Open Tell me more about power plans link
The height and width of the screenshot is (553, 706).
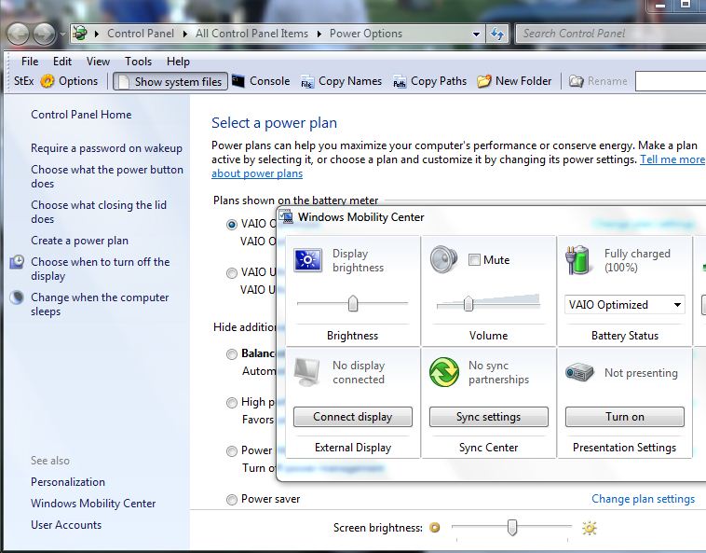(672, 159)
